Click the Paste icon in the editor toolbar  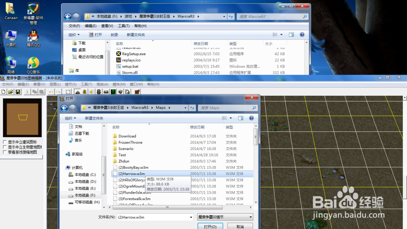[x=42, y=92]
